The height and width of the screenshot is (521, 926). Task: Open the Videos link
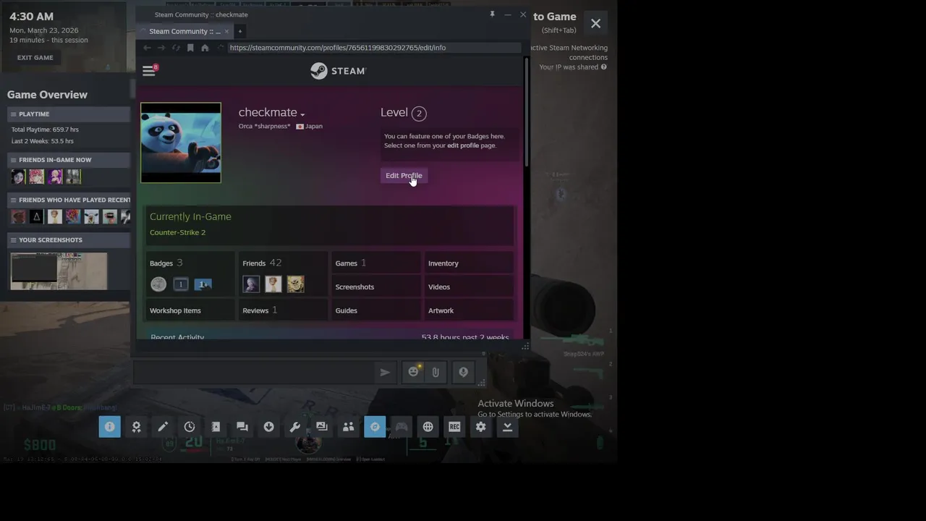(439, 287)
